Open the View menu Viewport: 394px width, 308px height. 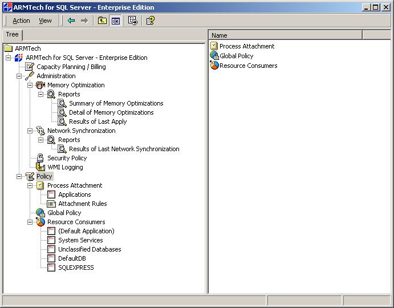point(45,21)
